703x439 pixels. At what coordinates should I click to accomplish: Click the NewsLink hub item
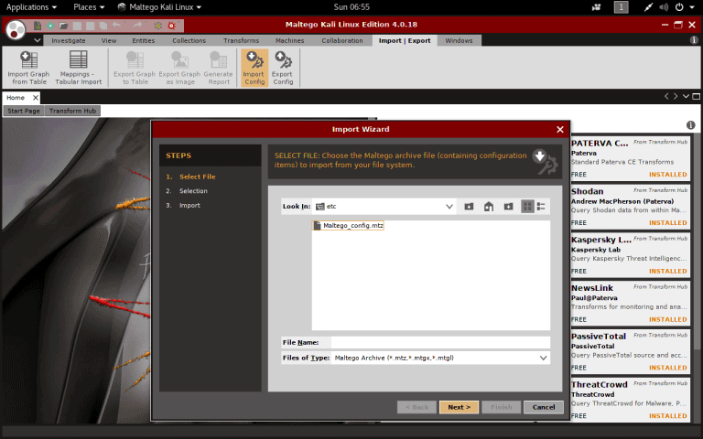pos(630,304)
